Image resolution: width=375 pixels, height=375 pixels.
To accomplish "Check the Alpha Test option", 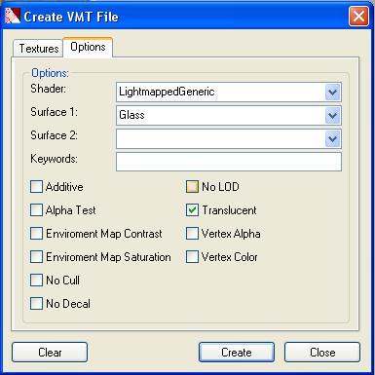I will click(x=36, y=210).
